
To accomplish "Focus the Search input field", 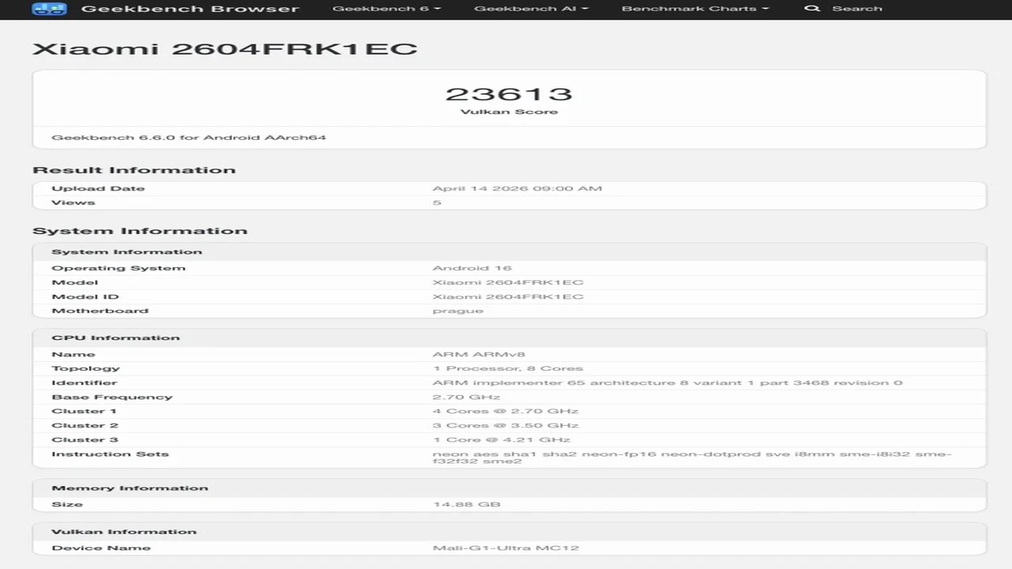I will click(857, 9).
